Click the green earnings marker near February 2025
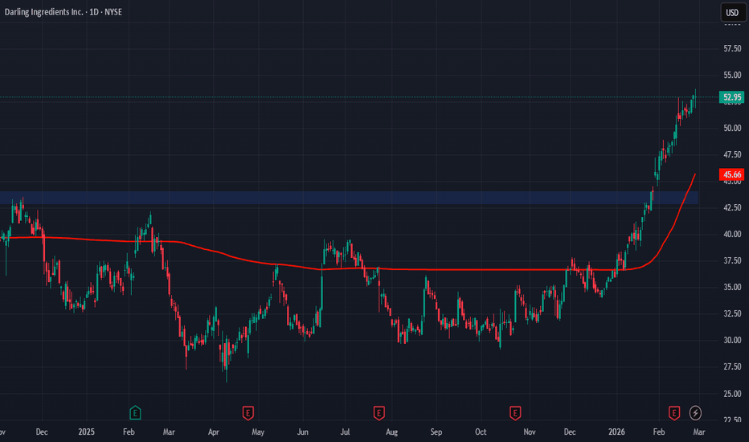The image size is (749, 442). (135, 412)
